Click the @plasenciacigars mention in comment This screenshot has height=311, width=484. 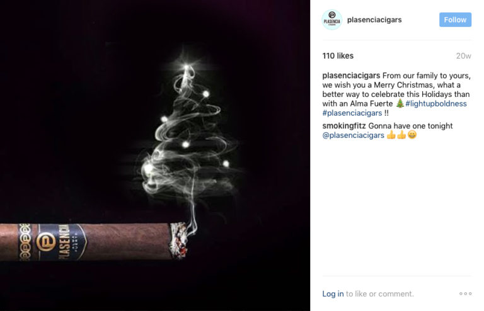pos(353,135)
